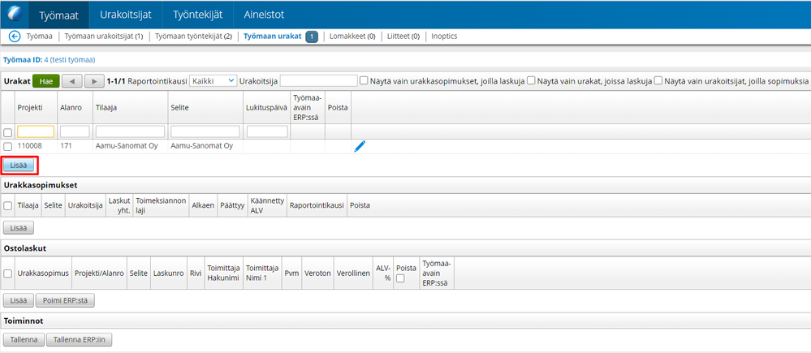Open the Inoptics subtab
Screen dimensions: 811x353
tap(444, 37)
